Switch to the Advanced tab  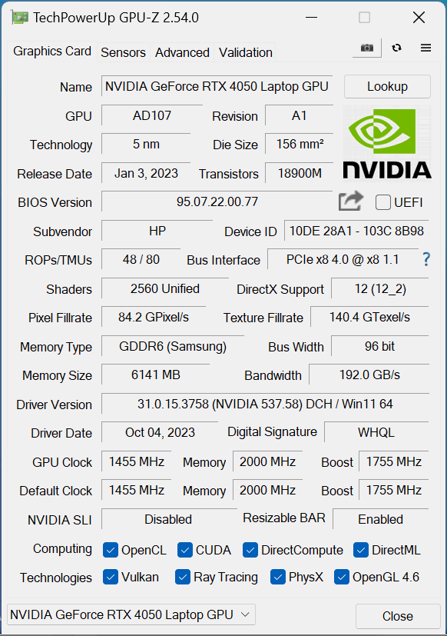pos(182,52)
